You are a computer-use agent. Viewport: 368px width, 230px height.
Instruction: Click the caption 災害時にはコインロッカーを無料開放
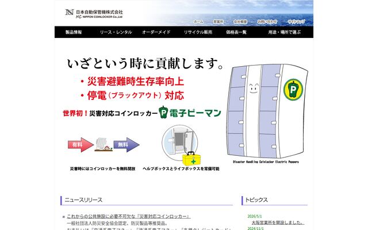click(x=103, y=168)
